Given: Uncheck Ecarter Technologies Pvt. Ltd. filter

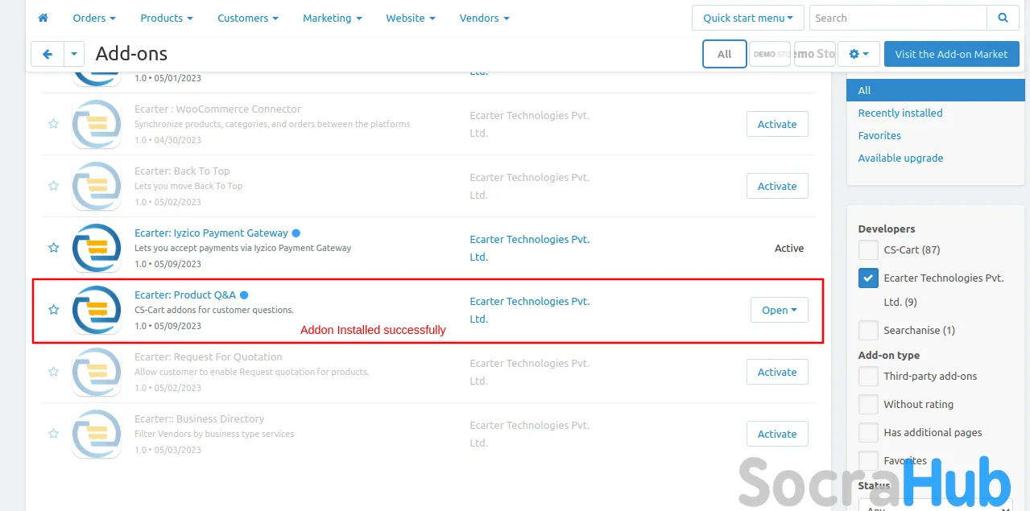Looking at the screenshot, I should [x=868, y=278].
